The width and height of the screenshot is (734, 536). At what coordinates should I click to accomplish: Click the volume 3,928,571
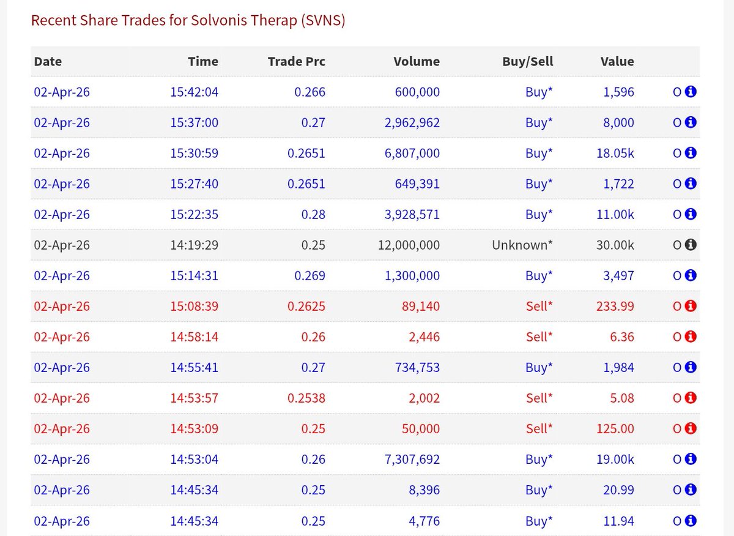point(412,214)
